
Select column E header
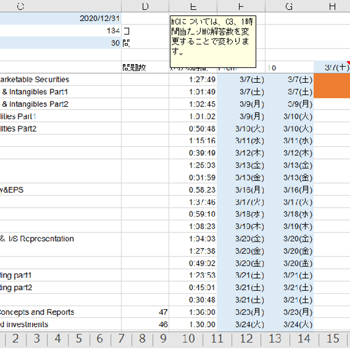point(193,6)
